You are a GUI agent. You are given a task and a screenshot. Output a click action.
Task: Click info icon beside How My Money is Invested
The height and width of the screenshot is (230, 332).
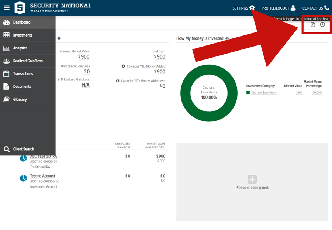coord(227,38)
